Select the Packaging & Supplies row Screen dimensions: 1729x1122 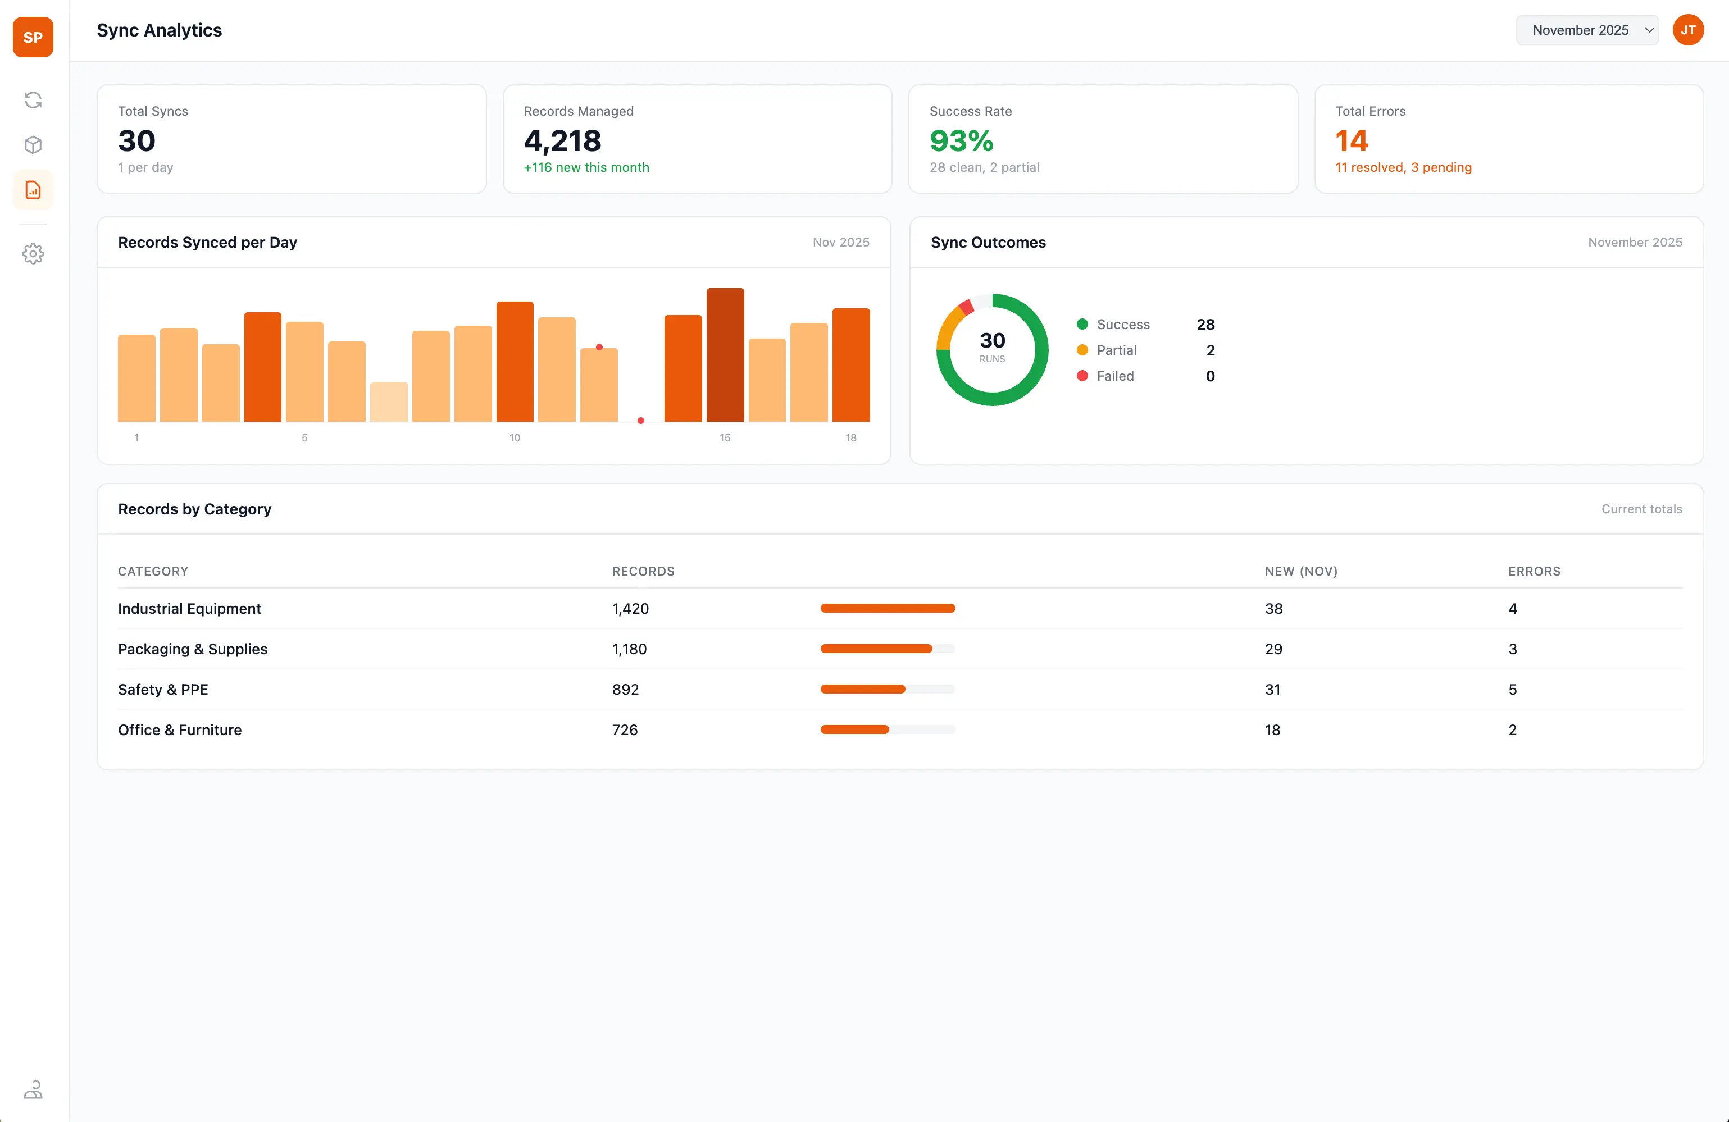900,649
